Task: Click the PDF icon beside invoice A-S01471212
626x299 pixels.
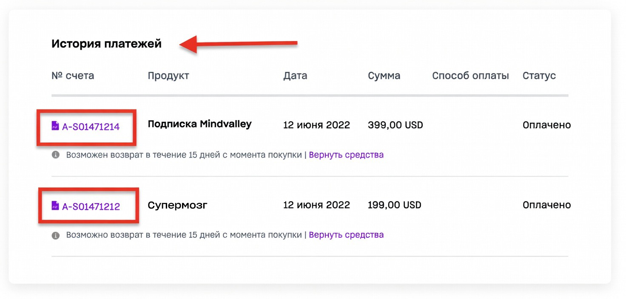Action: pyautogui.click(x=55, y=206)
